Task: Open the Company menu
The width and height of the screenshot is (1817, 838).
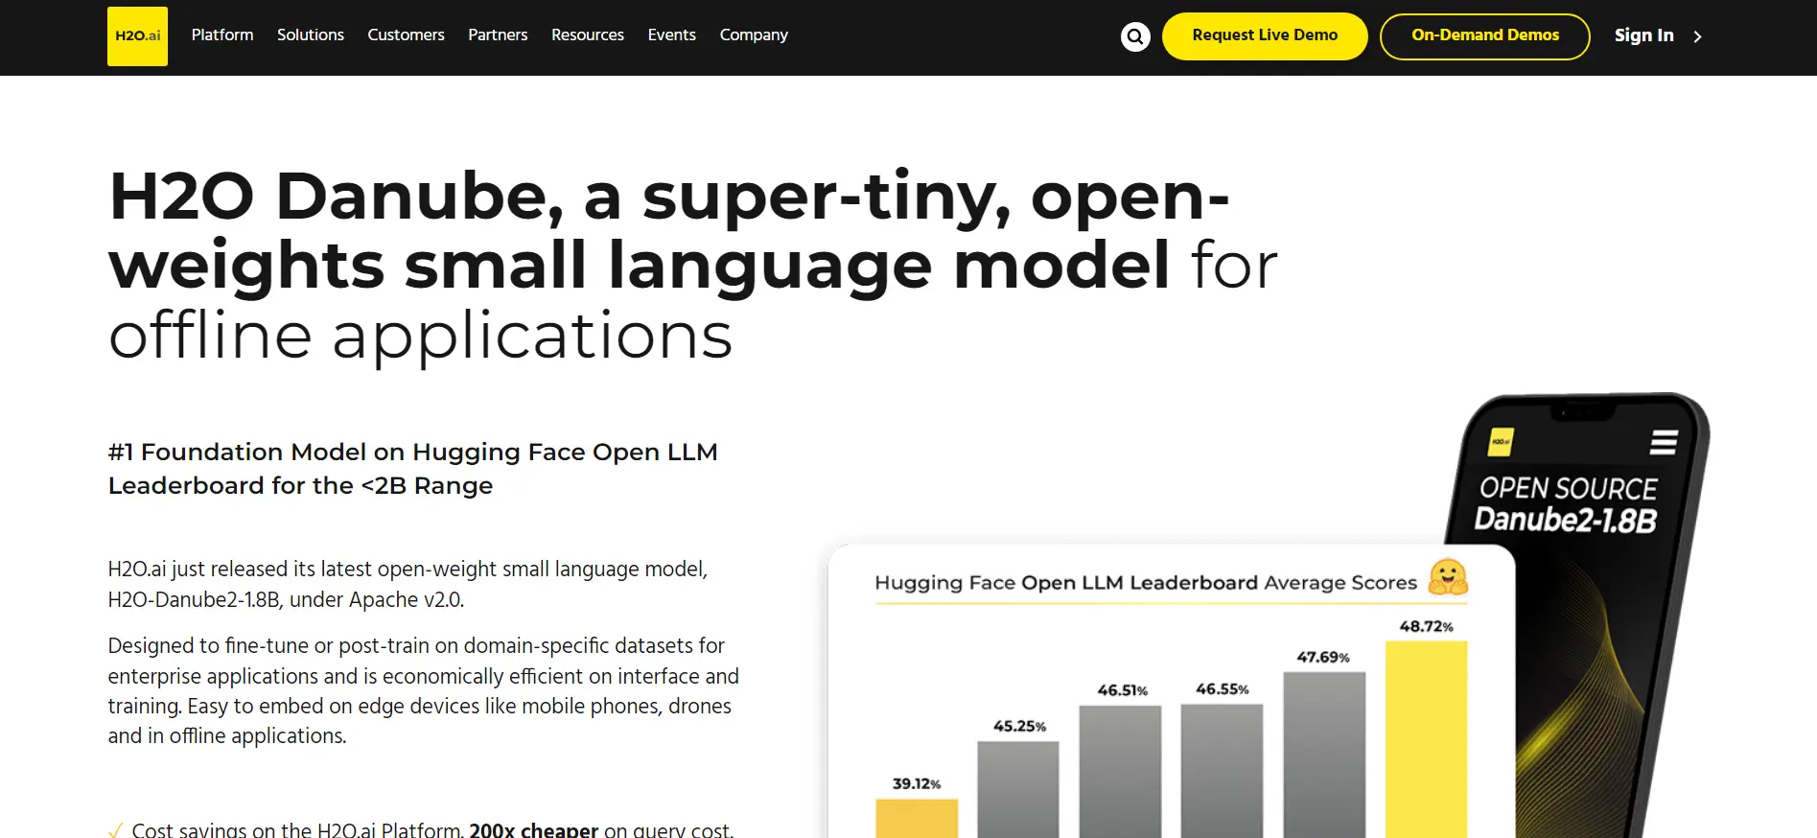Action: 754,35
